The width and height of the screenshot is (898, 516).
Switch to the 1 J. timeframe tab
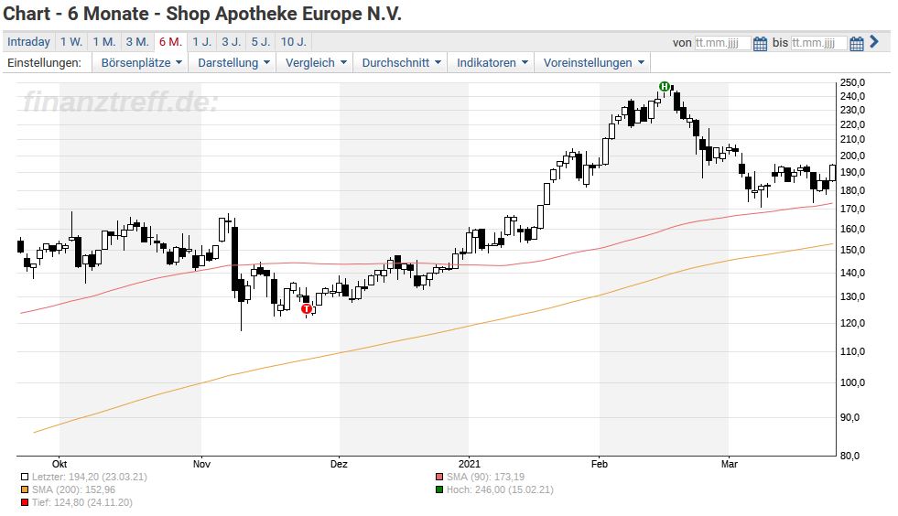[x=201, y=42]
